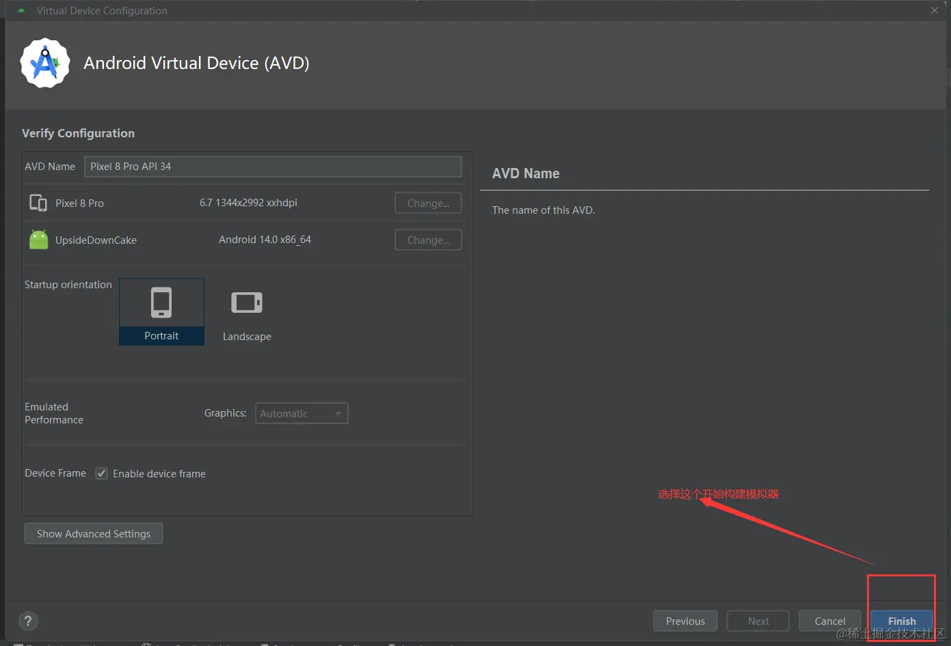Click 'The name of this AVD.' description
This screenshot has height=646, width=951.
tap(544, 210)
